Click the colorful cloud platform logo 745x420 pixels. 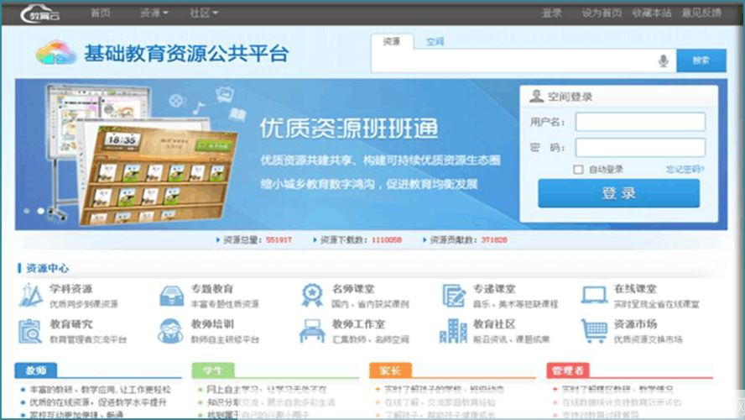point(56,53)
